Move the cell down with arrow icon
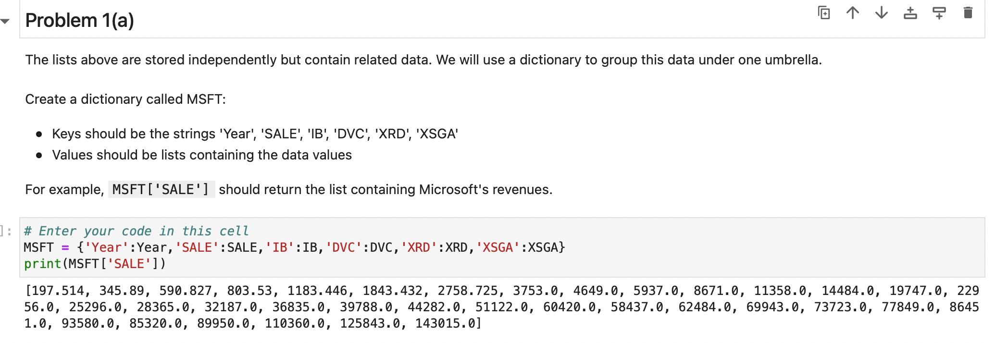This screenshot has height=343, width=996. 881,13
